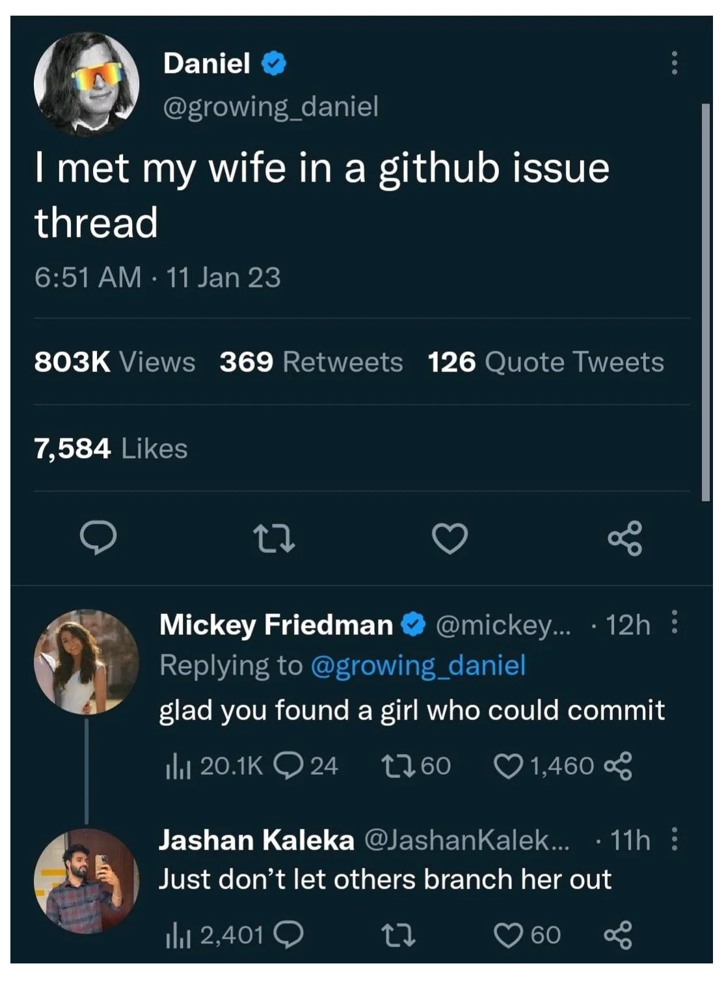The height and width of the screenshot is (981, 726).
Task: Click the vertical scrollbar on the right
Action: 706,299
